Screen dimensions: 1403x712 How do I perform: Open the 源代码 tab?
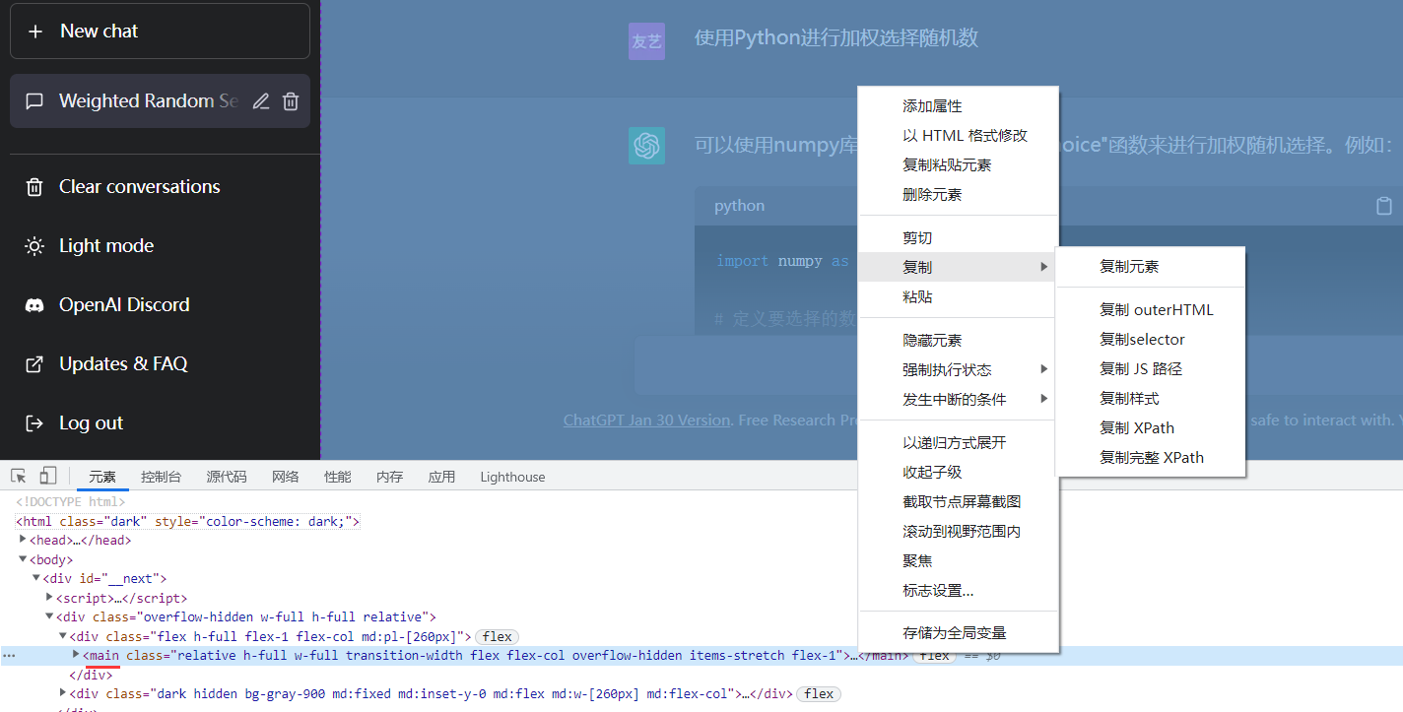pos(227,477)
